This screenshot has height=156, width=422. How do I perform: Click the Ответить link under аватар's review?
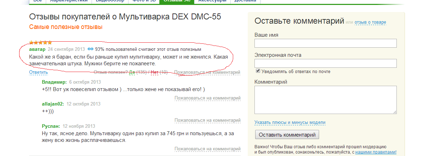coord(38,72)
